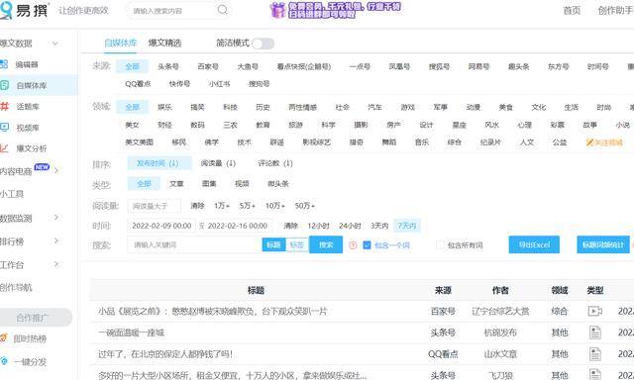Screen dimensions: 634x380
Task: Select 文章 type filter
Action: [176, 184]
